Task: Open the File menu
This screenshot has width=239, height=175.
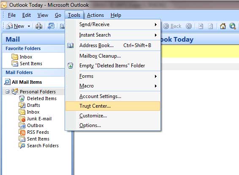Action: [x=12, y=15]
